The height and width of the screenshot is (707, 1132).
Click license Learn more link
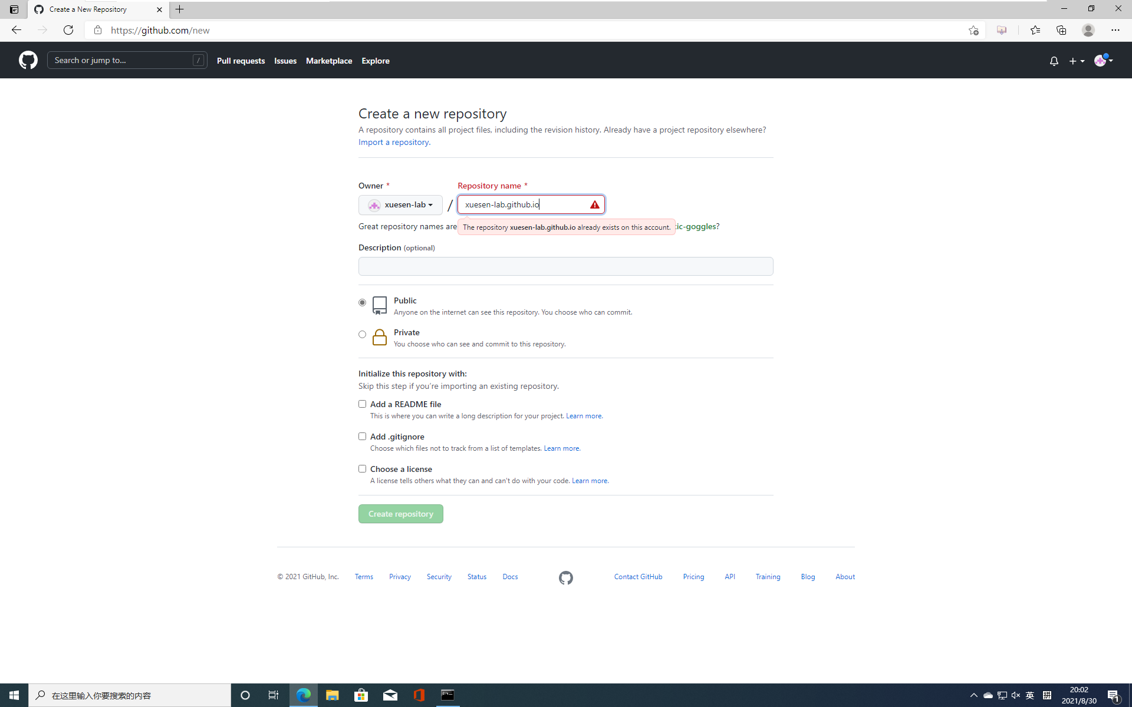click(590, 481)
